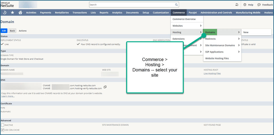Open the RentalSeries menu
This screenshot has height=135, width=274.
tap(62, 13)
